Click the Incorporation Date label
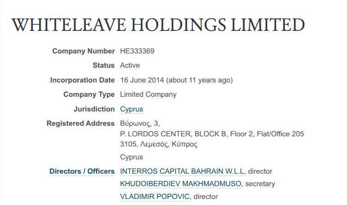Viewport: 347px width, 205px height. pos(82,80)
